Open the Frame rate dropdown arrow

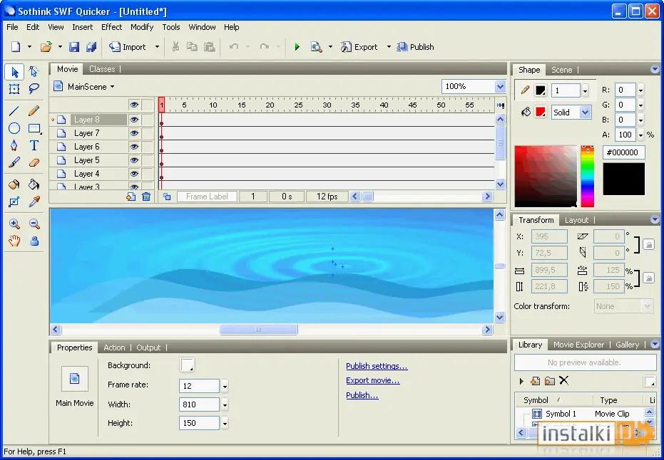click(x=225, y=386)
